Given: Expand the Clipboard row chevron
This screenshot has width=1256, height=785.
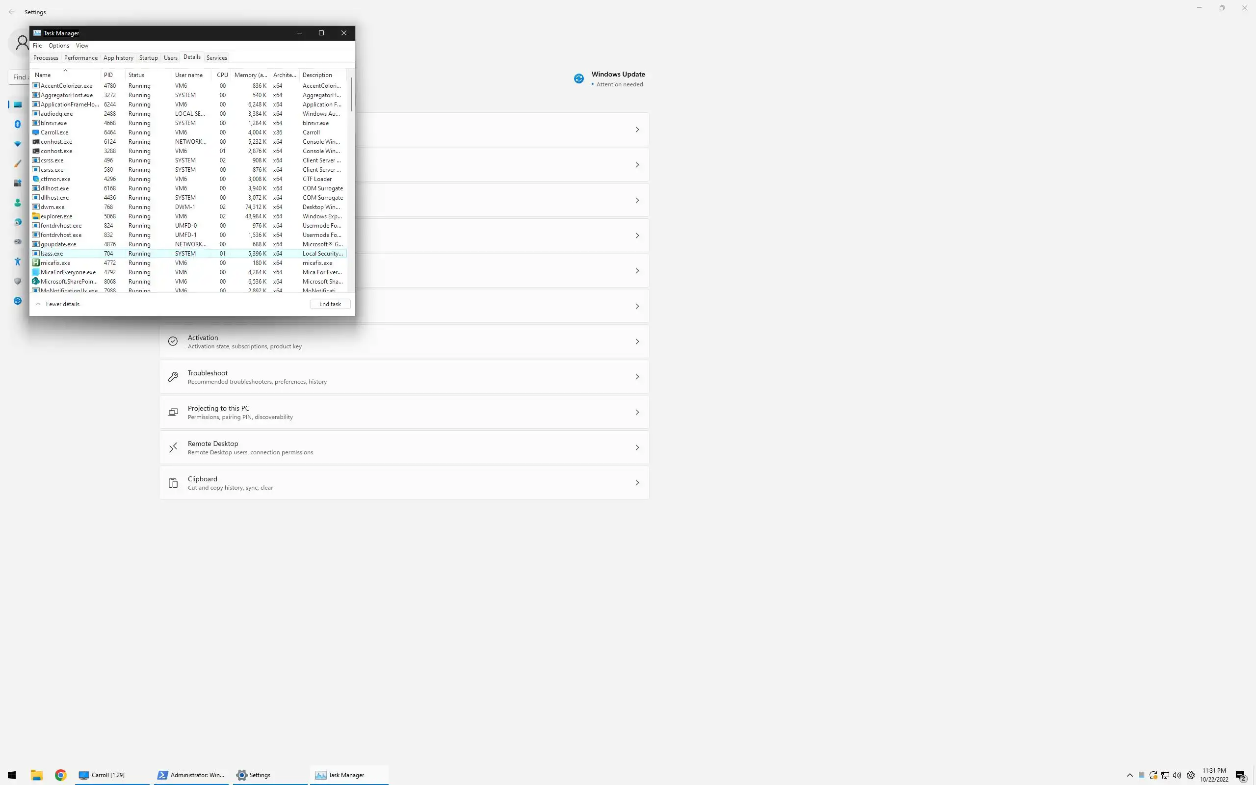Looking at the screenshot, I should [637, 483].
